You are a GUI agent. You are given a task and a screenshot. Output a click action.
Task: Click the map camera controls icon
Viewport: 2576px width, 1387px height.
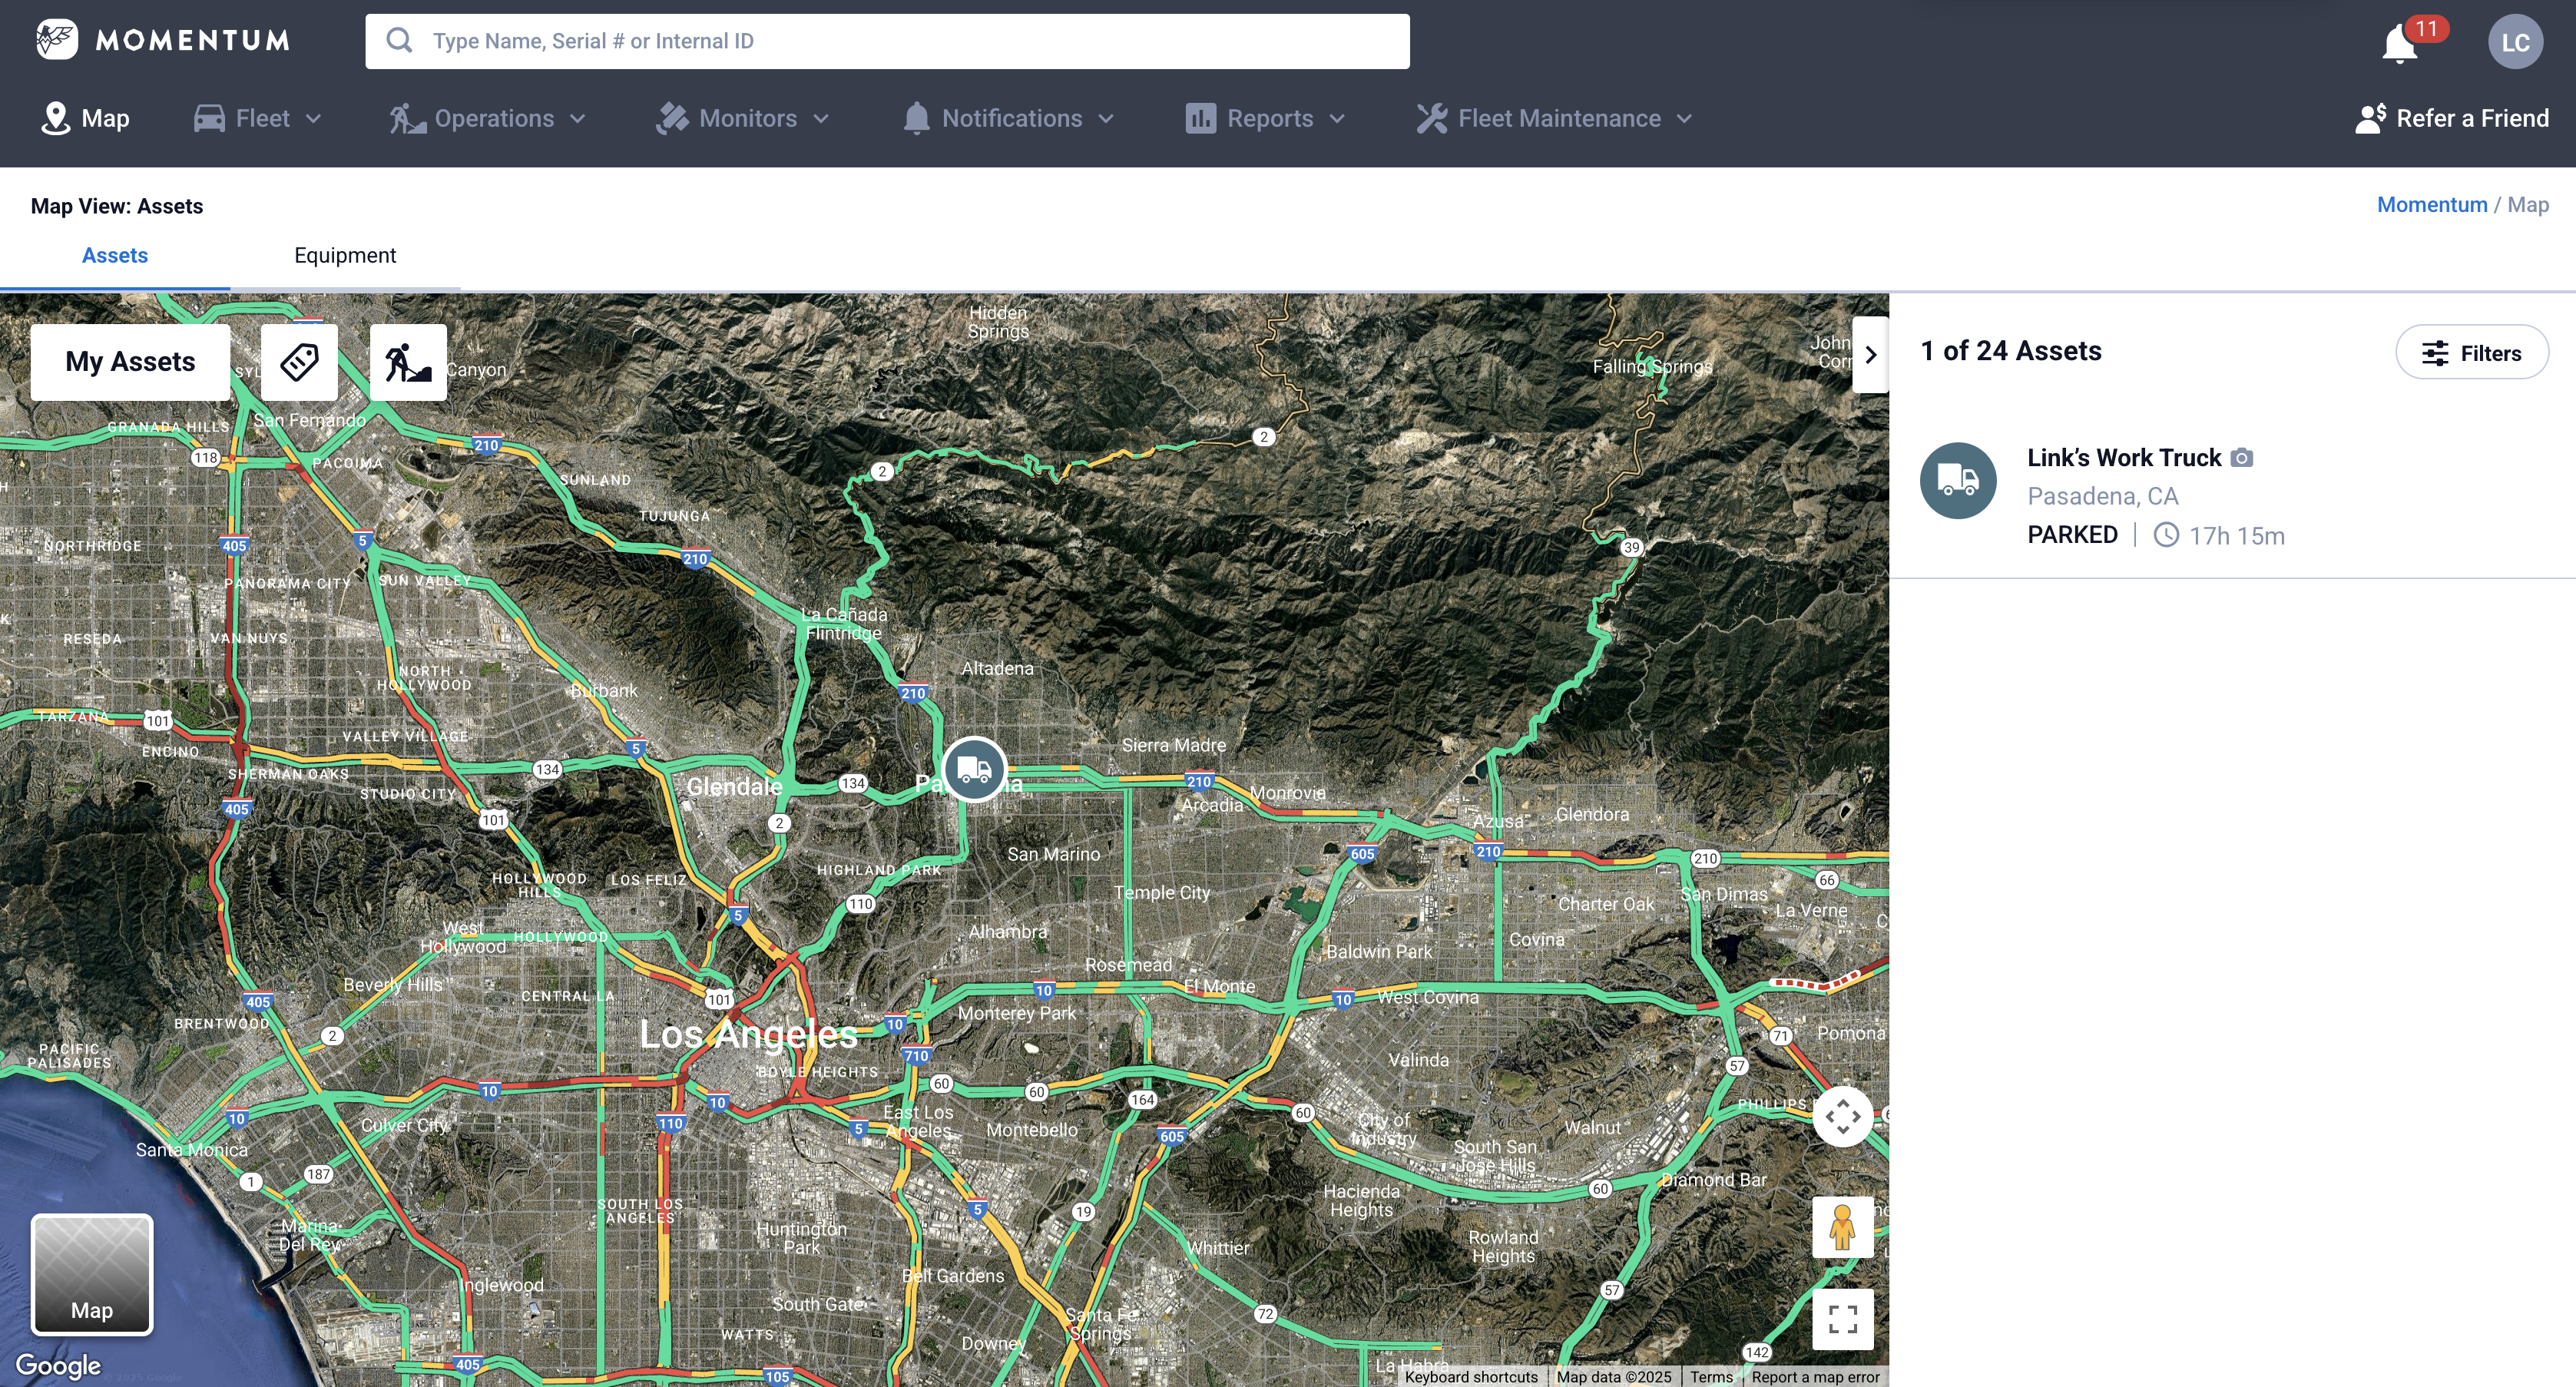[x=1842, y=1116]
